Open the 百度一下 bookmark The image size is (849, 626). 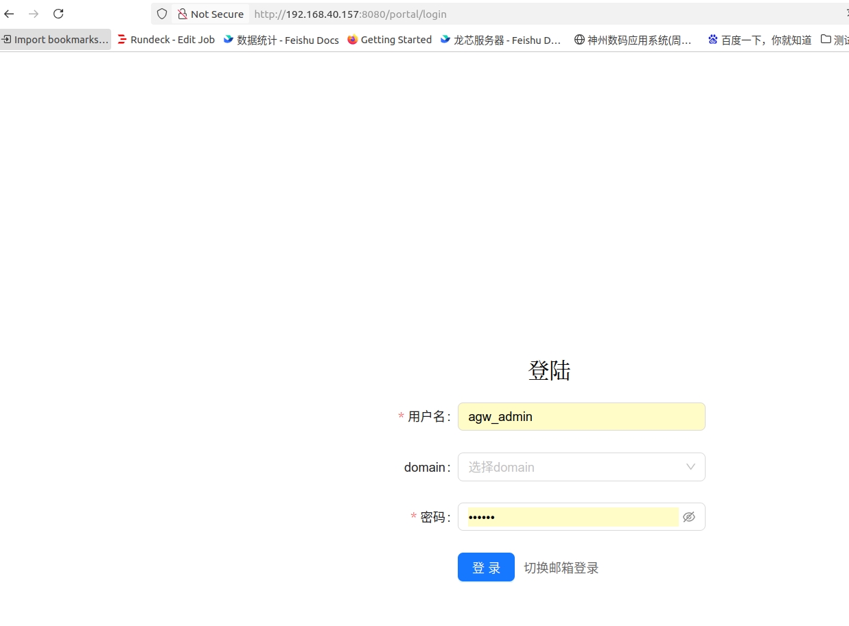[x=760, y=40]
